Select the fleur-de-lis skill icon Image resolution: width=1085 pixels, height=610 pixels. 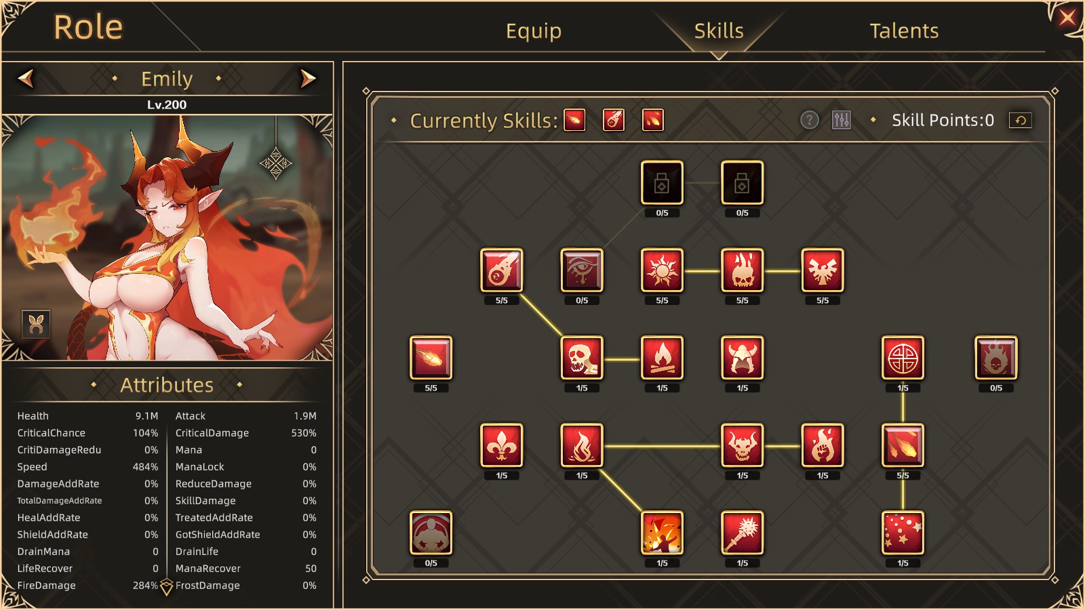[x=501, y=445]
